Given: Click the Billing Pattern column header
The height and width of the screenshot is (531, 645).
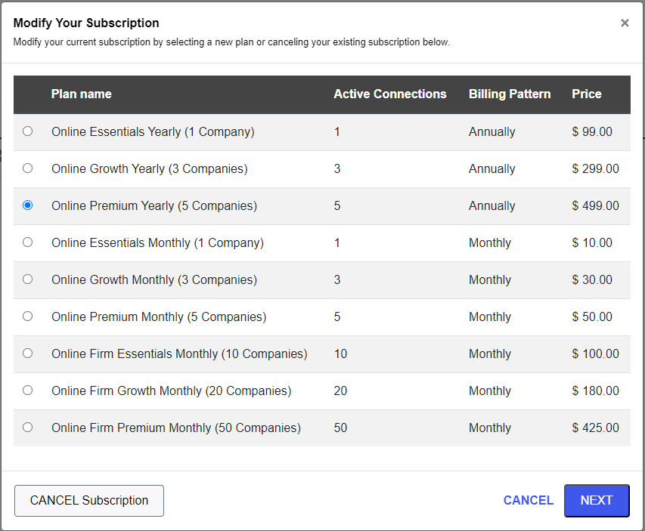Looking at the screenshot, I should 510,94.
